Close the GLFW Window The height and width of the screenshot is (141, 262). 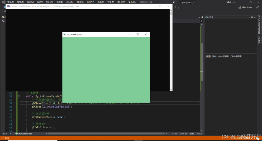coord(145,34)
